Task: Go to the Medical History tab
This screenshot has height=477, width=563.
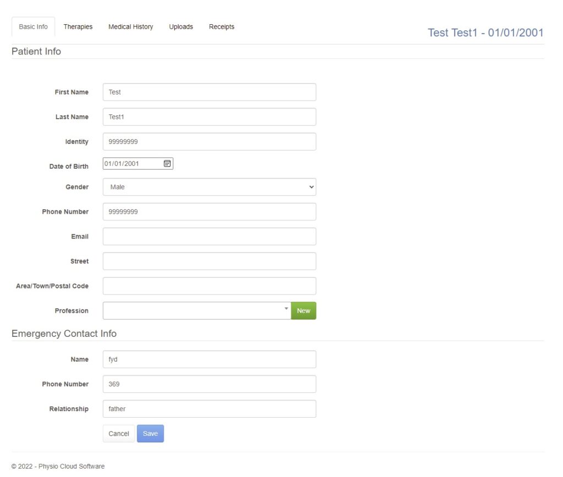Action: pos(131,26)
